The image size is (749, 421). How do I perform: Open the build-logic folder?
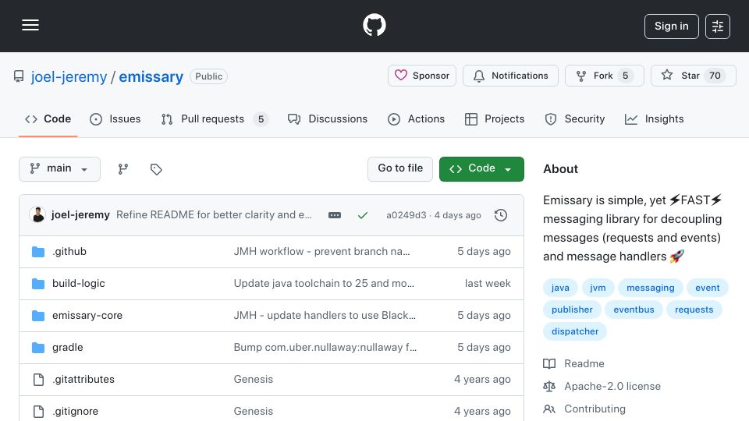(x=78, y=284)
